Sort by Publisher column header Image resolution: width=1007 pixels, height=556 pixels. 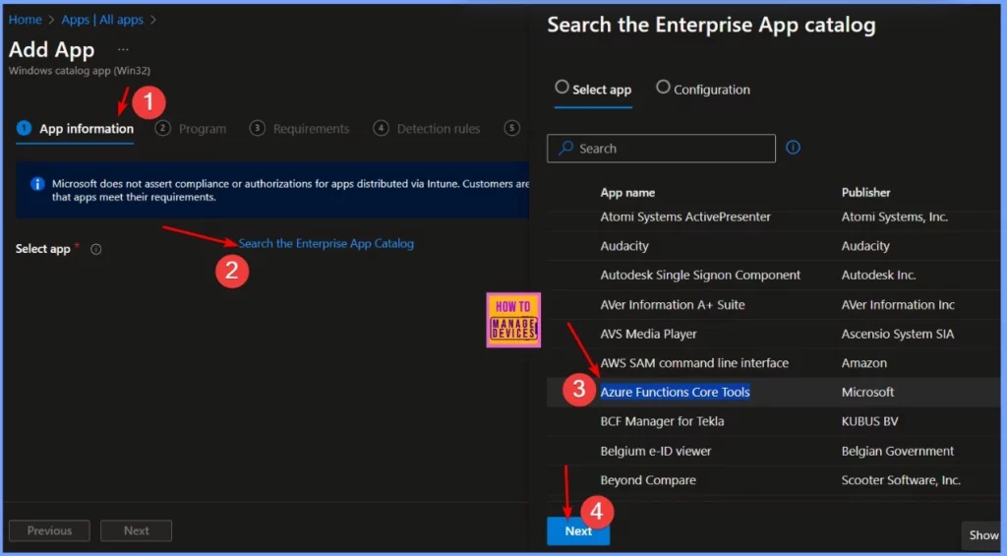[865, 192]
